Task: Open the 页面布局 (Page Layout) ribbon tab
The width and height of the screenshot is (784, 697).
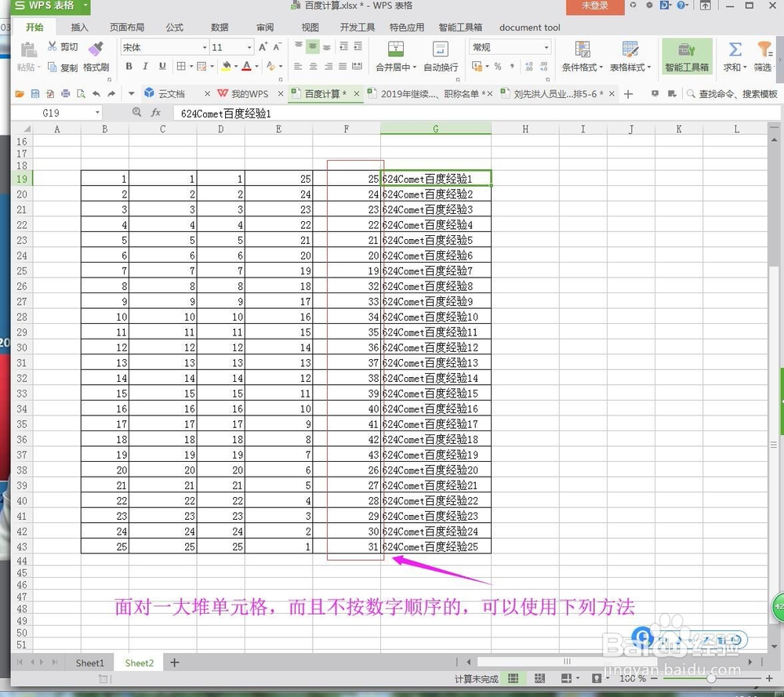Action: [127, 27]
